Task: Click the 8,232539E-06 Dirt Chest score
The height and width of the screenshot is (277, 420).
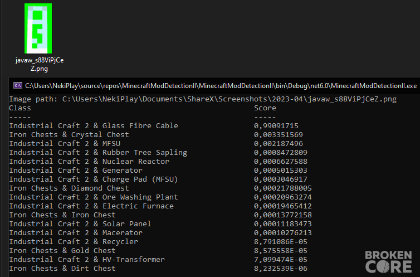Action: 280,269
